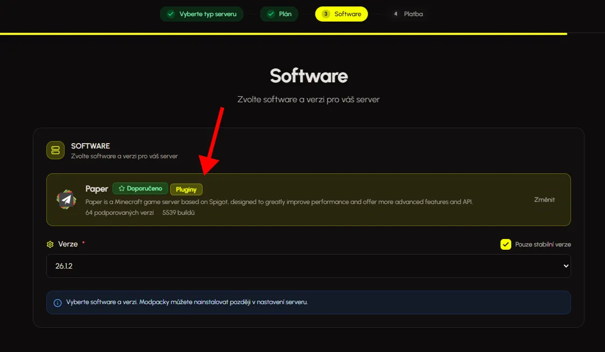Click the Změnit link on the Paper card

click(544, 200)
